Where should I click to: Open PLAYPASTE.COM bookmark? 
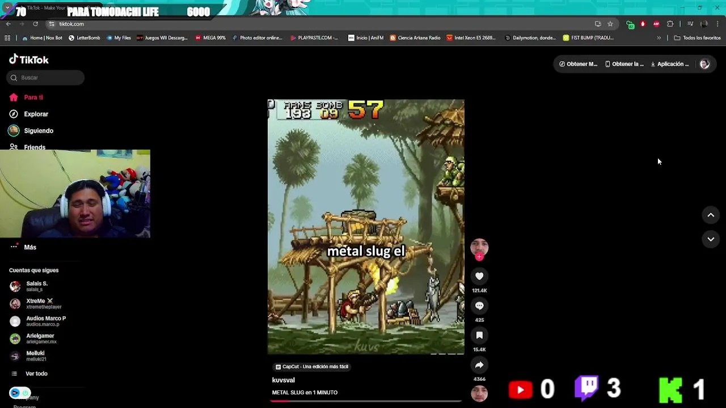tap(314, 38)
